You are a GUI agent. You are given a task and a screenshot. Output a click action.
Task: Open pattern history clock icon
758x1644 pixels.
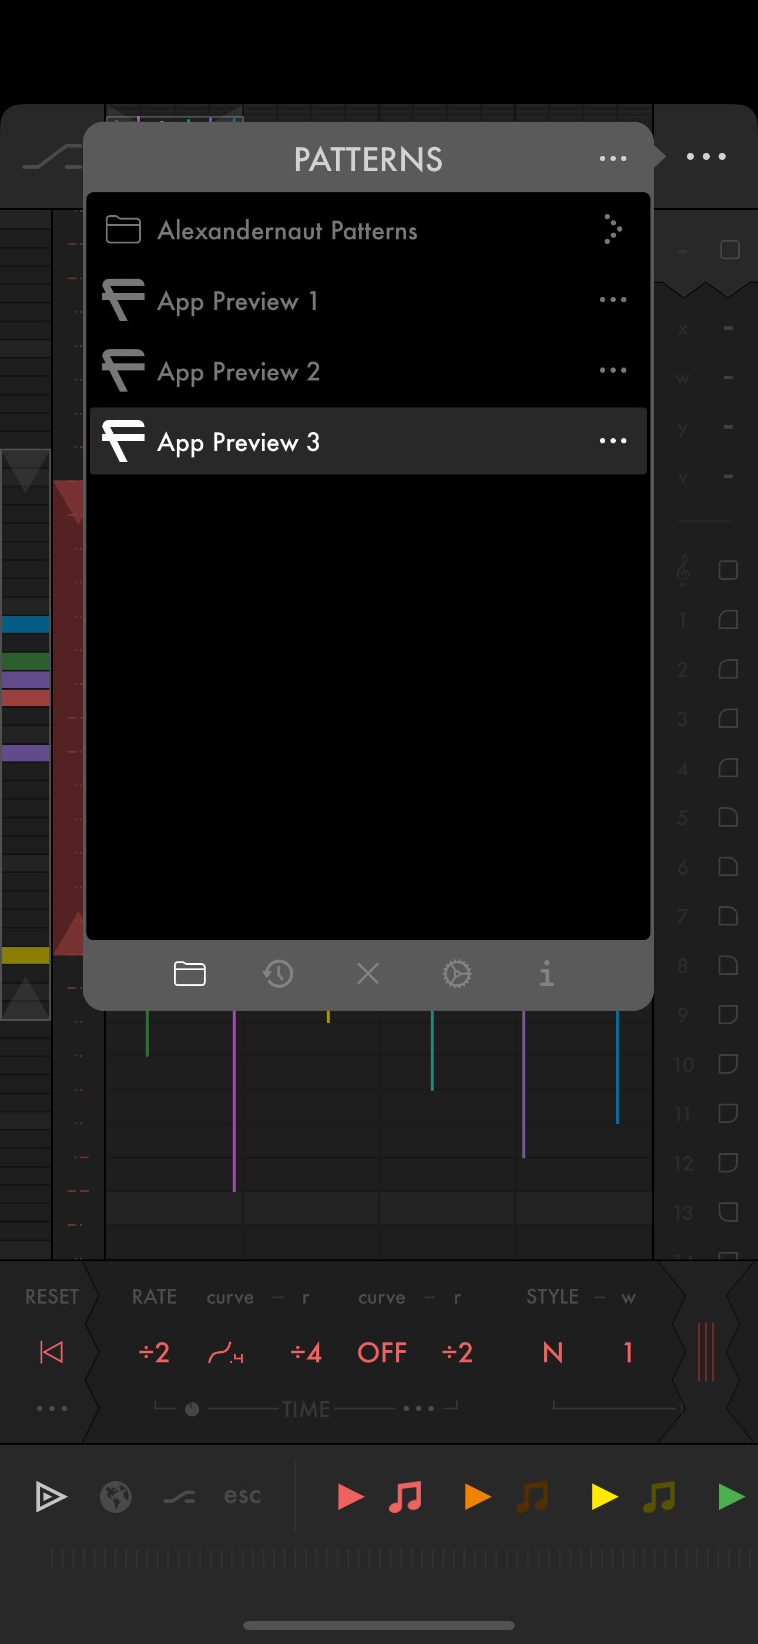278,973
